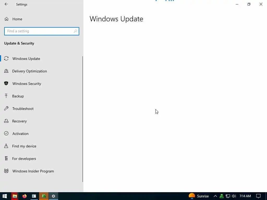Viewport: 267px width, 200px height.
Task: Restore down the Settings window
Action: coord(249,4)
